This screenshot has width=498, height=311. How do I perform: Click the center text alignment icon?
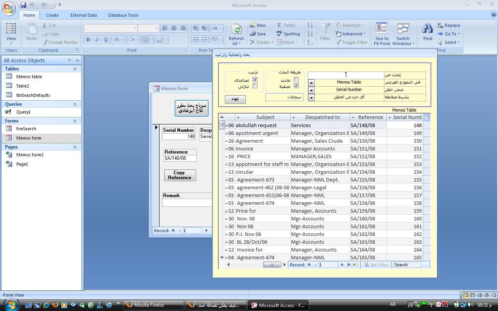(x=174, y=28)
